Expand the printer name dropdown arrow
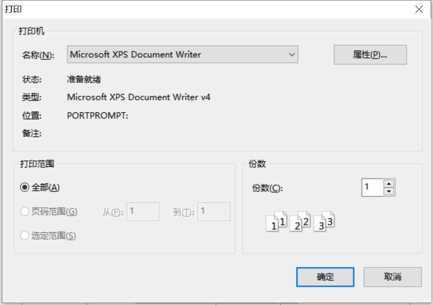 pyautogui.click(x=292, y=55)
